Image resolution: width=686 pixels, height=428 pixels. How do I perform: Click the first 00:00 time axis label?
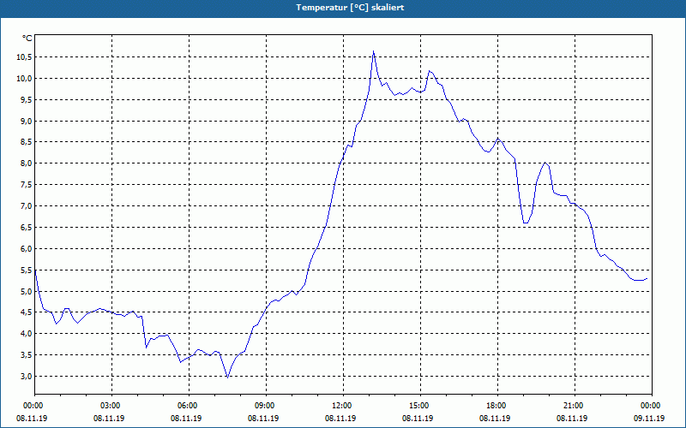point(33,406)
